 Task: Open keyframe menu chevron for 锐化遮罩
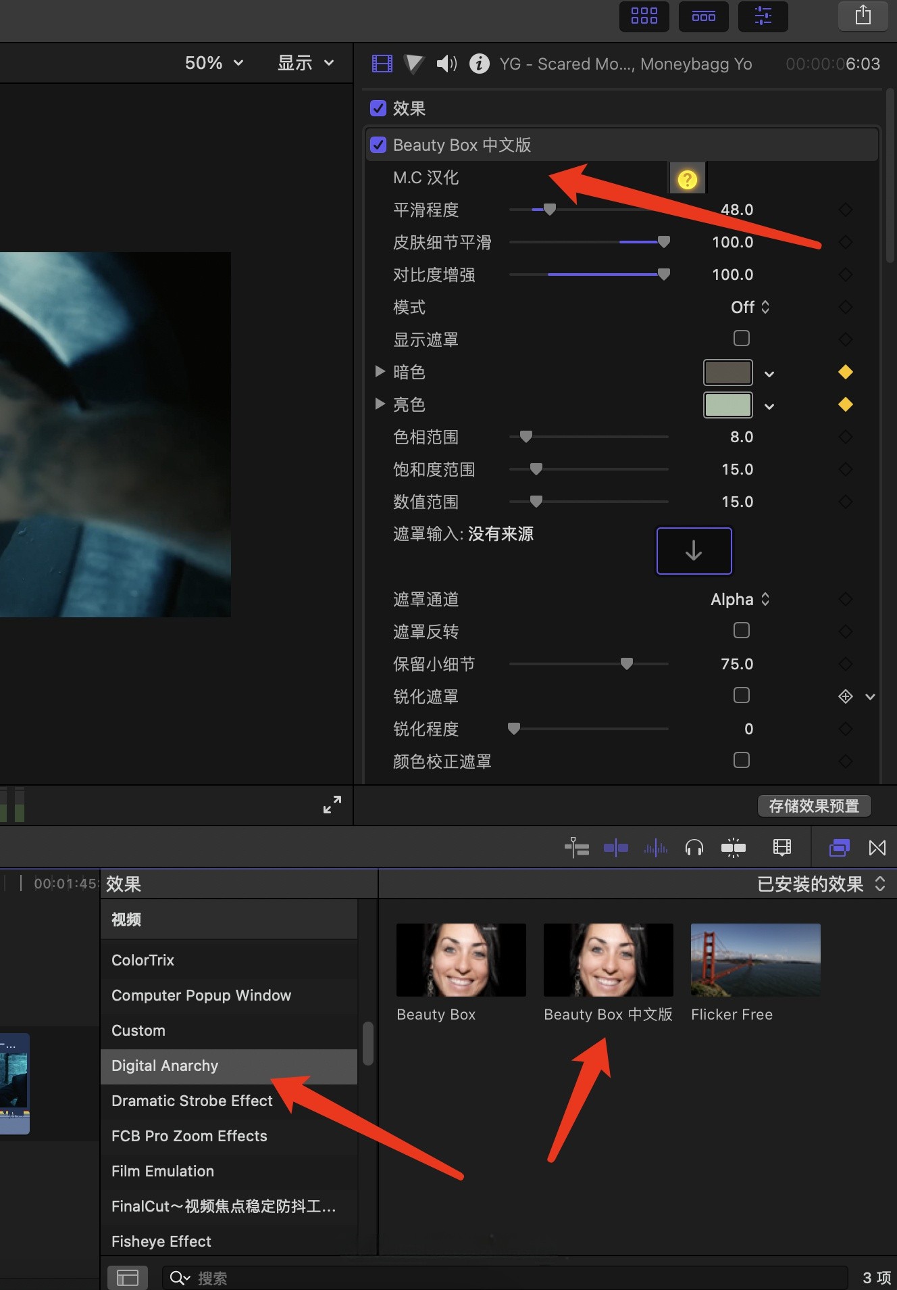(870, 696)
